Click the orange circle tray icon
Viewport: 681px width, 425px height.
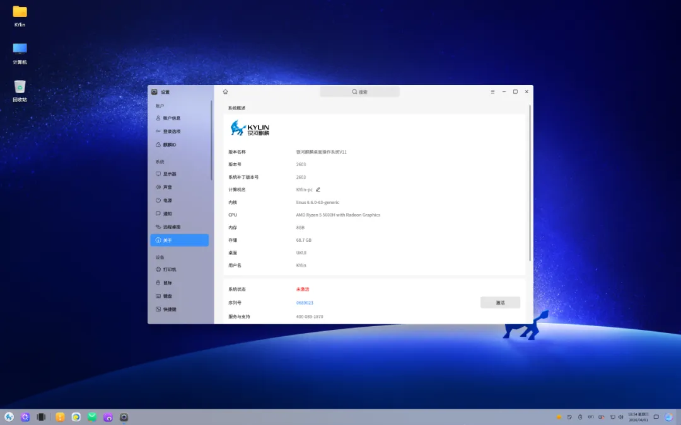pos(559,417)
